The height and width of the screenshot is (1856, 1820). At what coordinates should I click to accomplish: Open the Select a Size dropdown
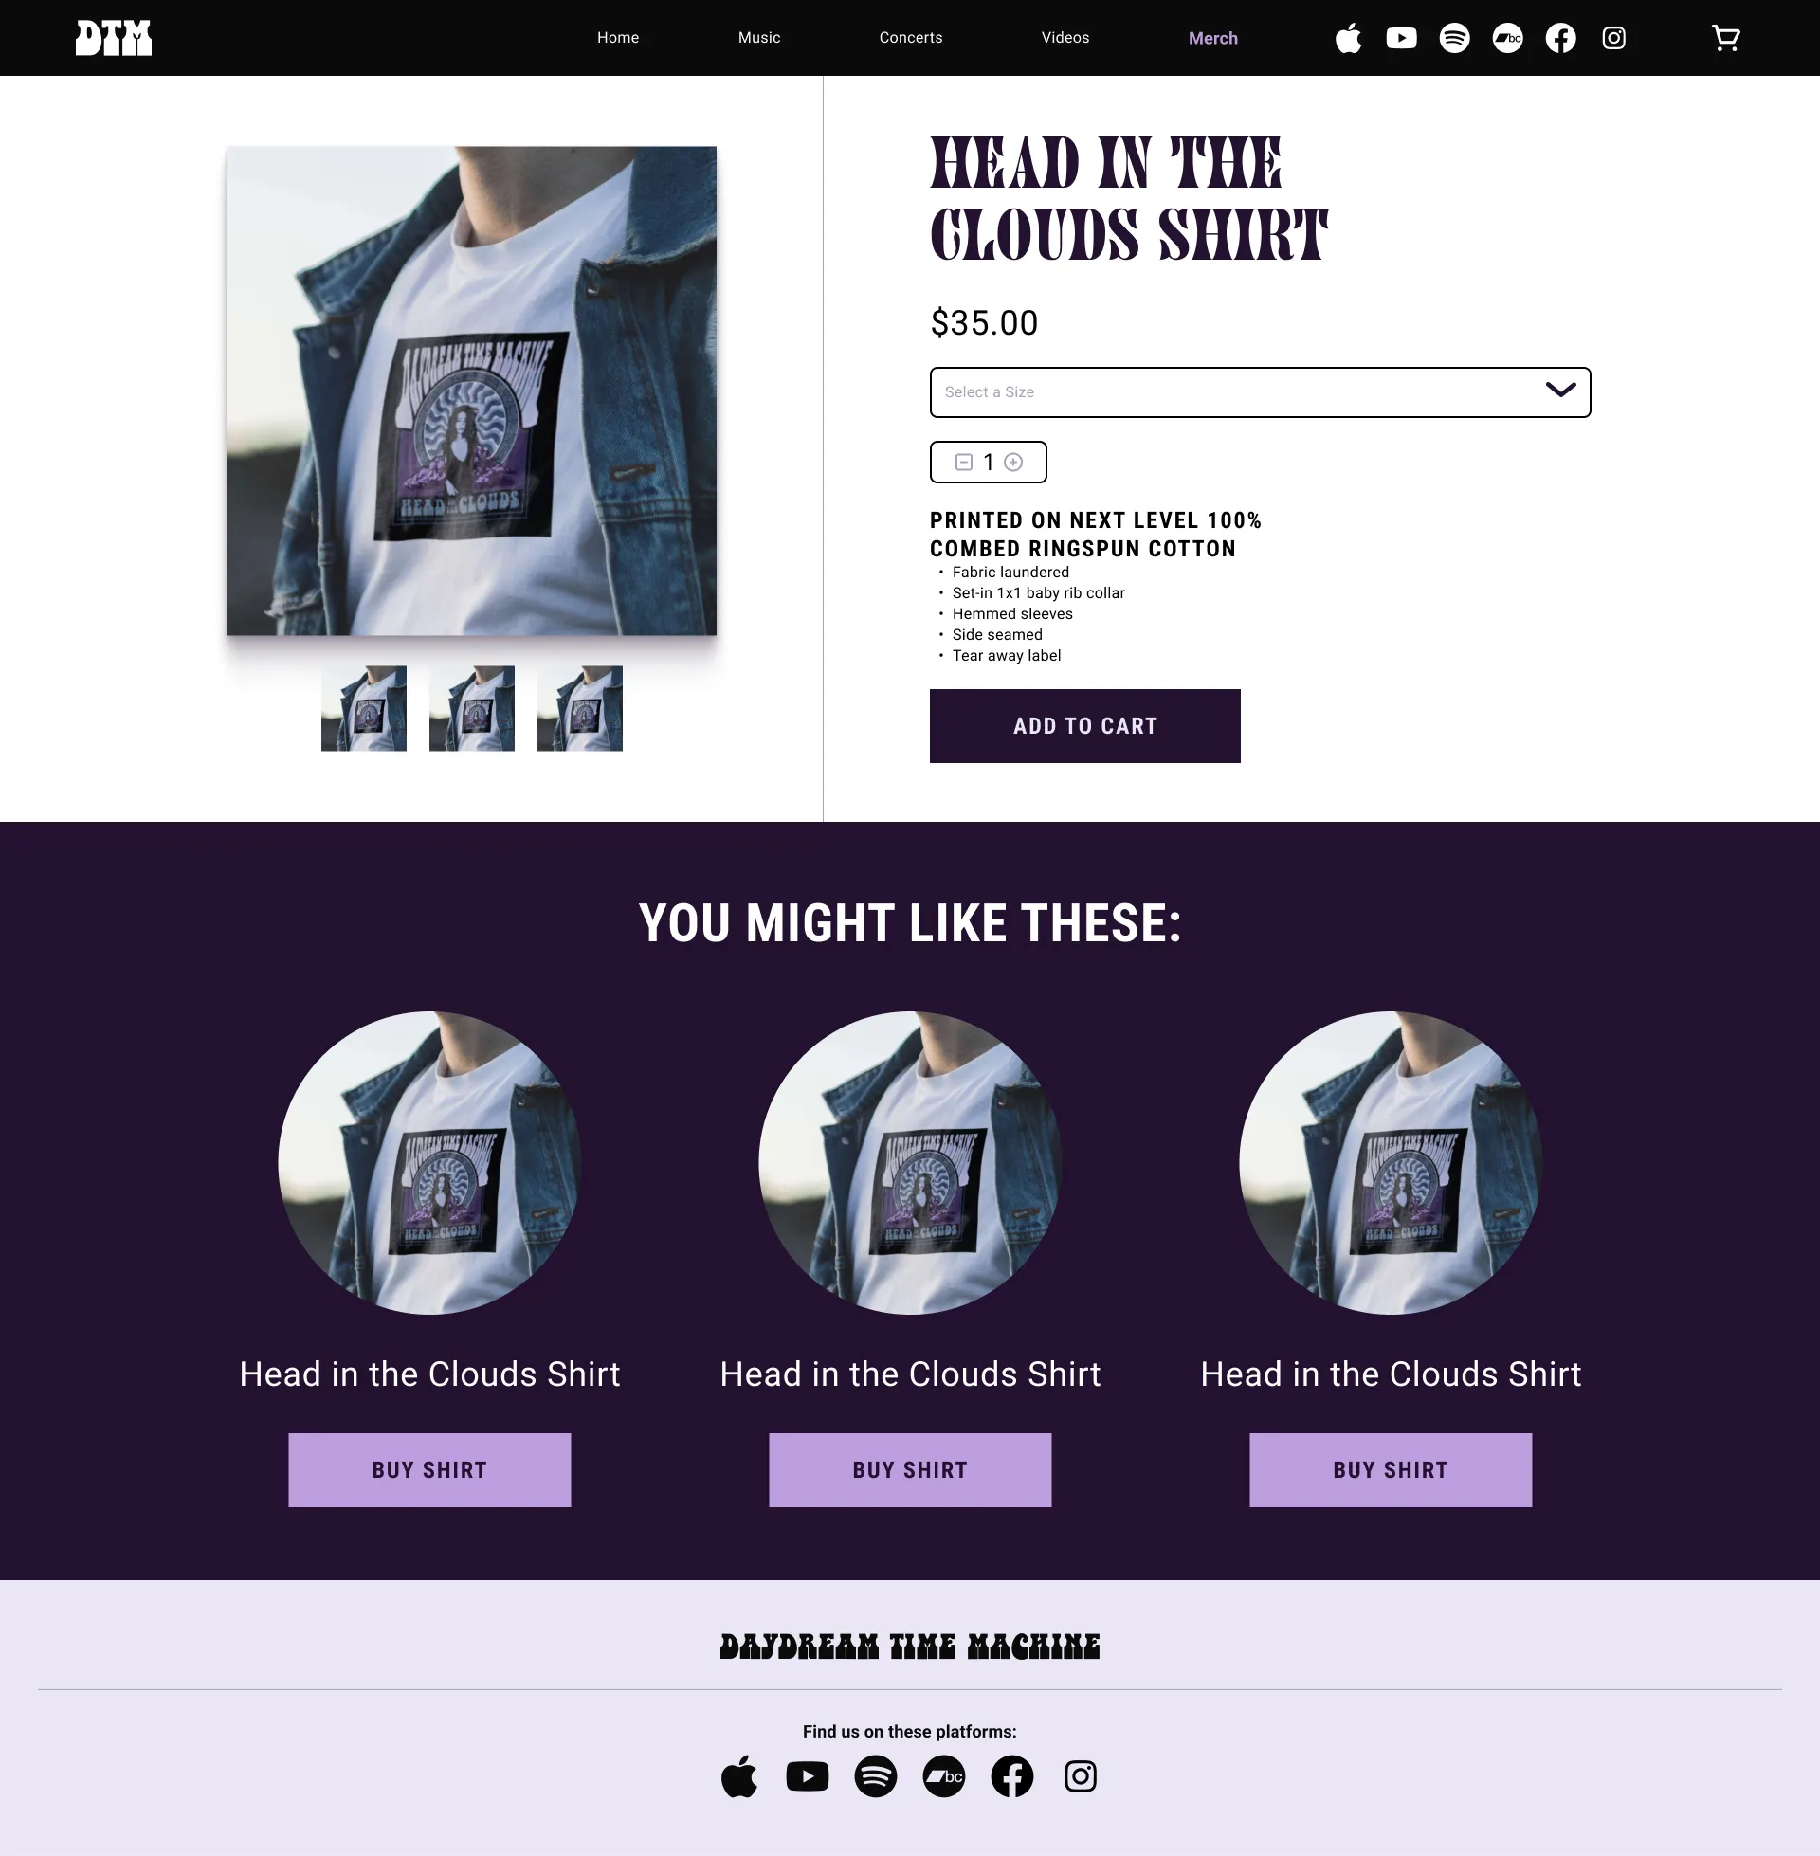(1260, 391)
